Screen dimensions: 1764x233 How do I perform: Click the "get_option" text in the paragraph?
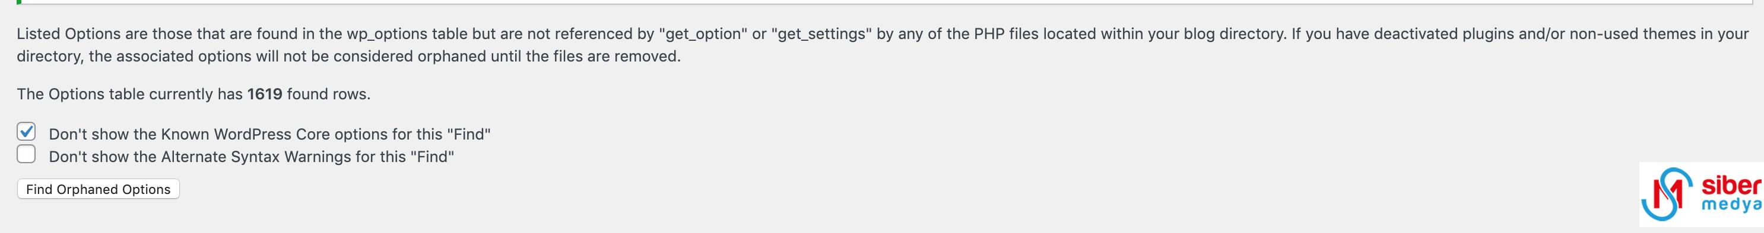coord(703,34)
